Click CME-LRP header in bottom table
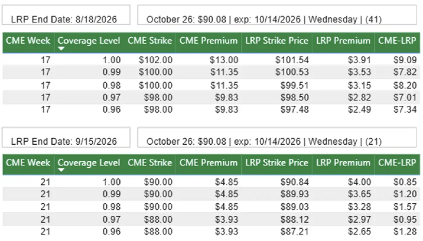This screenshot has width=423, height=241. click(397, 163)
